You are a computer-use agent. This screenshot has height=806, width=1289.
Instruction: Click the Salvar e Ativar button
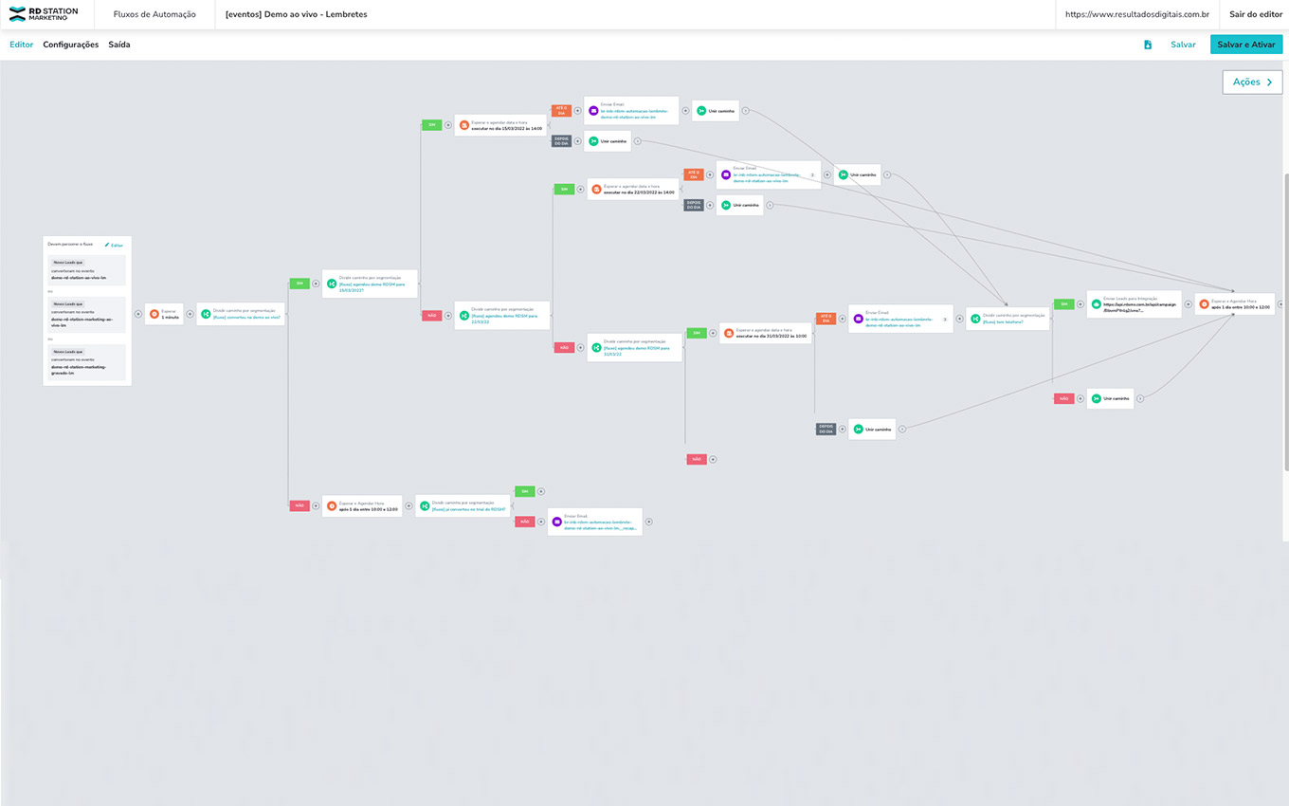1245,45
